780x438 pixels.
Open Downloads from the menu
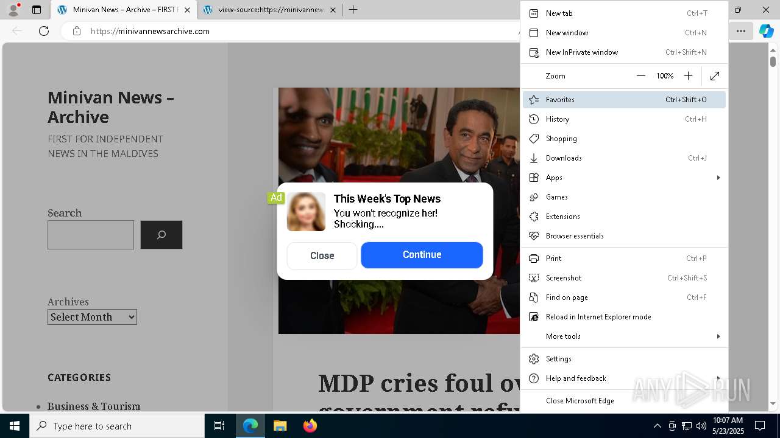pyautogui.click(x=624, y=158)
